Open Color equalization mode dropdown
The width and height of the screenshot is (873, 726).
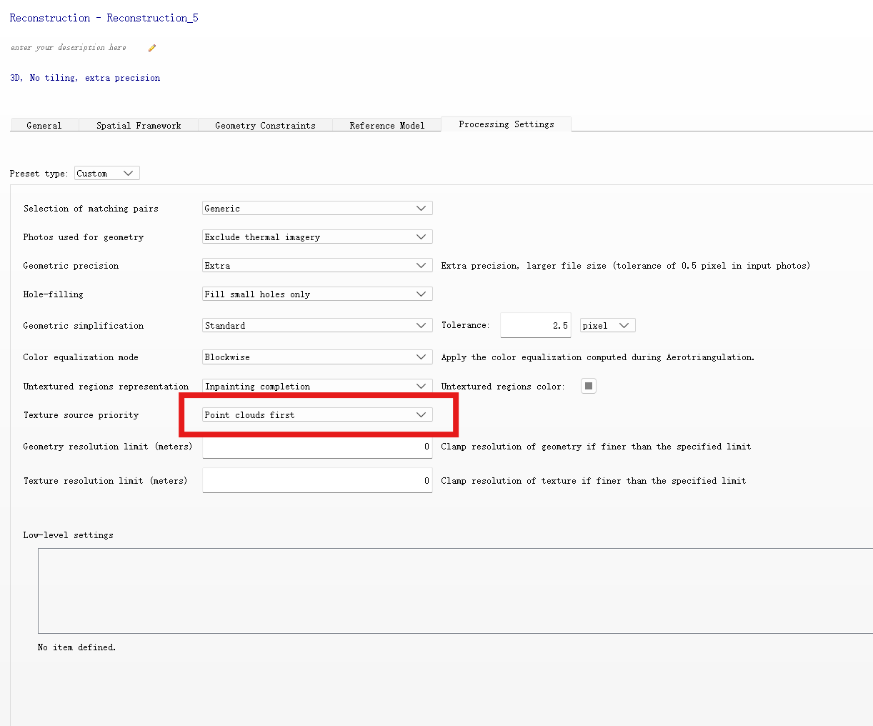point(317,357)
